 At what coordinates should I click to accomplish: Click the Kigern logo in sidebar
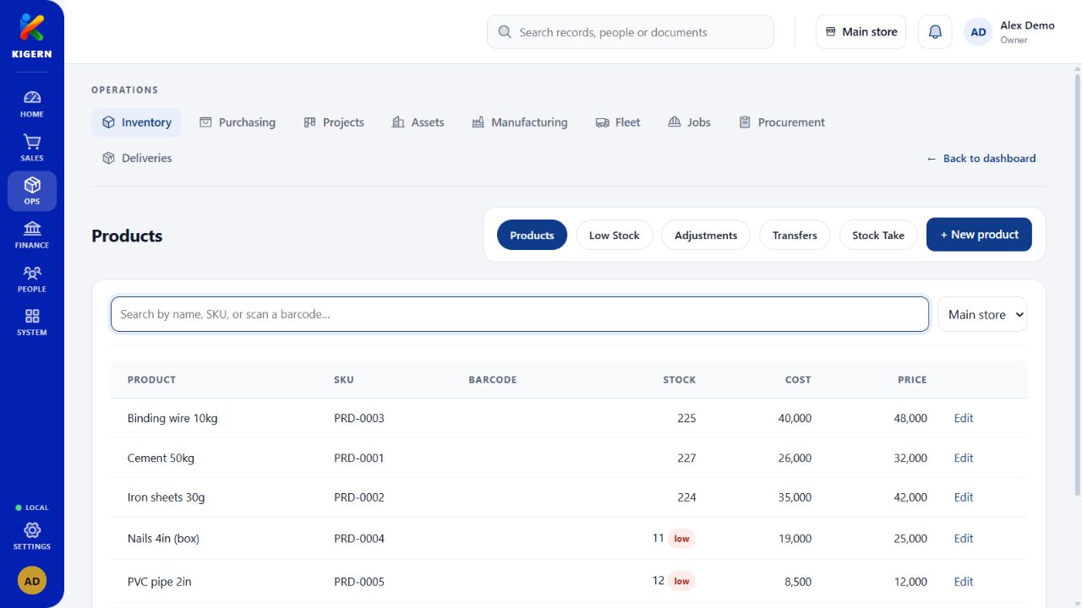pyautogui.click(x=32, y=35)
